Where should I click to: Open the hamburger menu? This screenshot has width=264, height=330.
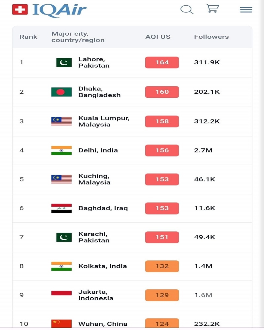246,10
